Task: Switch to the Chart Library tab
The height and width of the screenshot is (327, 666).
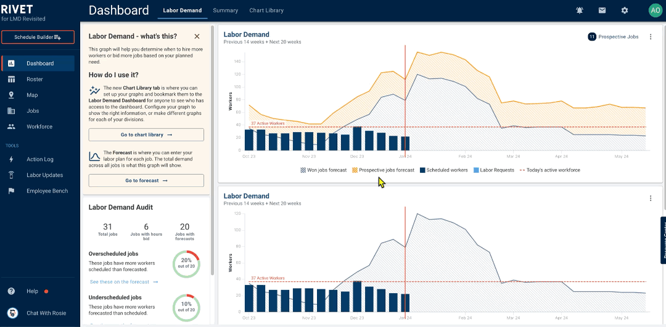Action: coord(266,10)
